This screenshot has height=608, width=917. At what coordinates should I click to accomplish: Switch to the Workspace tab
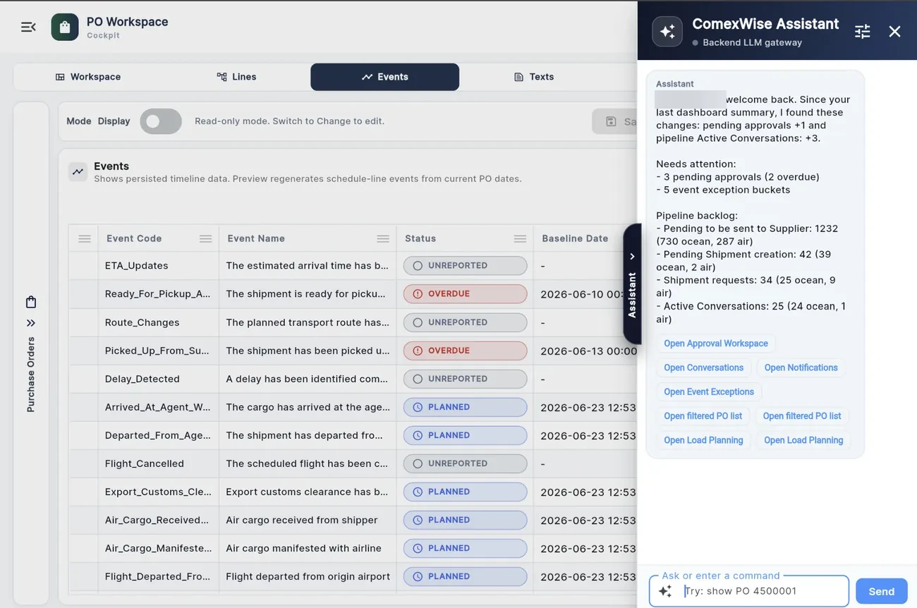click(88, 77)
